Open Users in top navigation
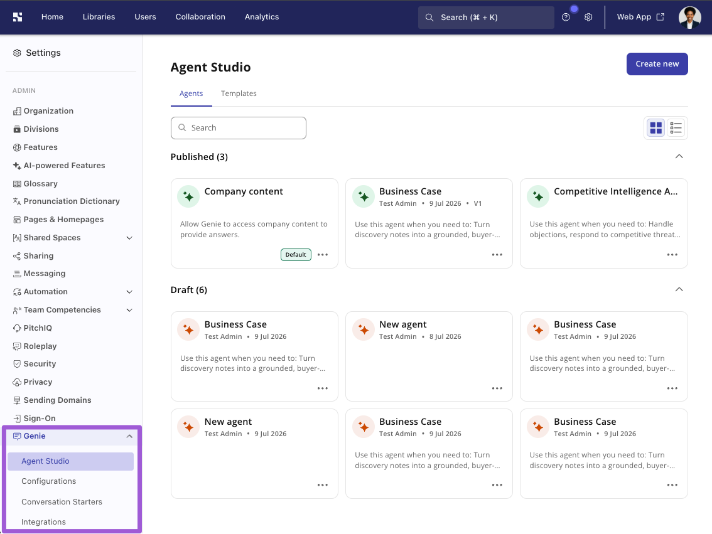This screenshot has height=534, width=712. (x=145, y=17)
